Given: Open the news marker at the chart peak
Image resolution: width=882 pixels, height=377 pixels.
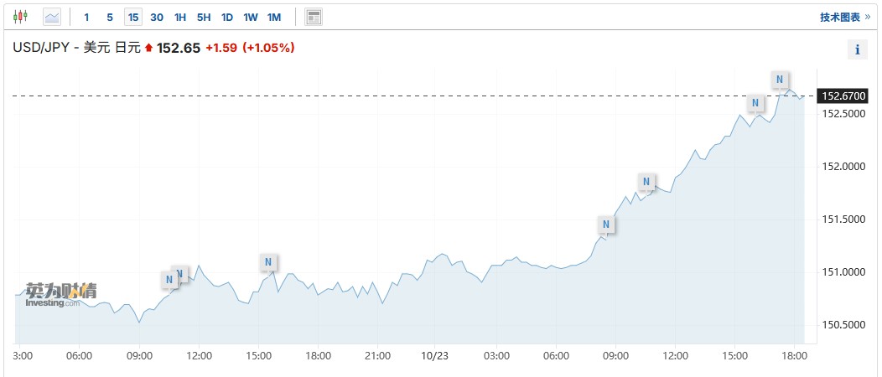Looking at the screenshot, I should 780,80.
